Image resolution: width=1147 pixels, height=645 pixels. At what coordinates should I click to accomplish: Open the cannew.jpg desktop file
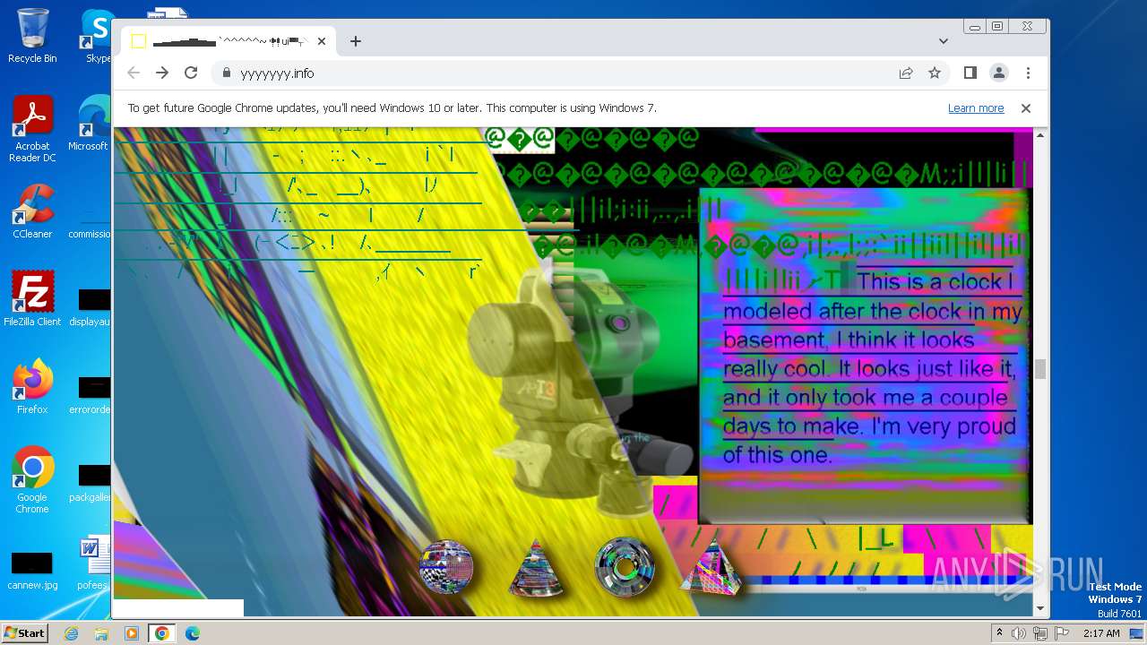(x=32, y=571)
